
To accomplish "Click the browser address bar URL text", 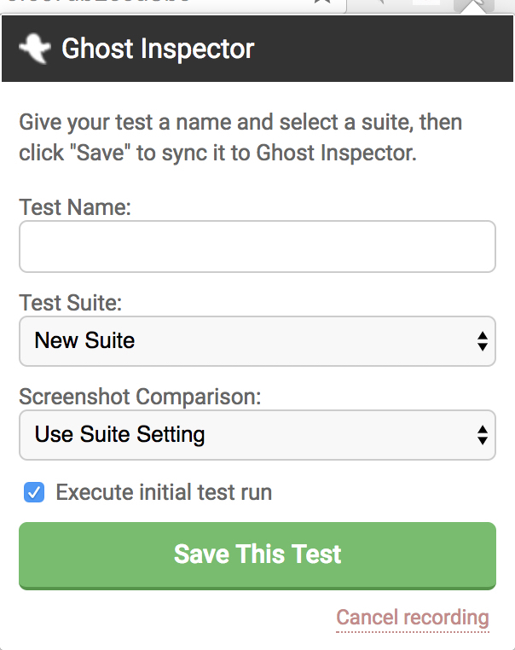I will point(100,1).
